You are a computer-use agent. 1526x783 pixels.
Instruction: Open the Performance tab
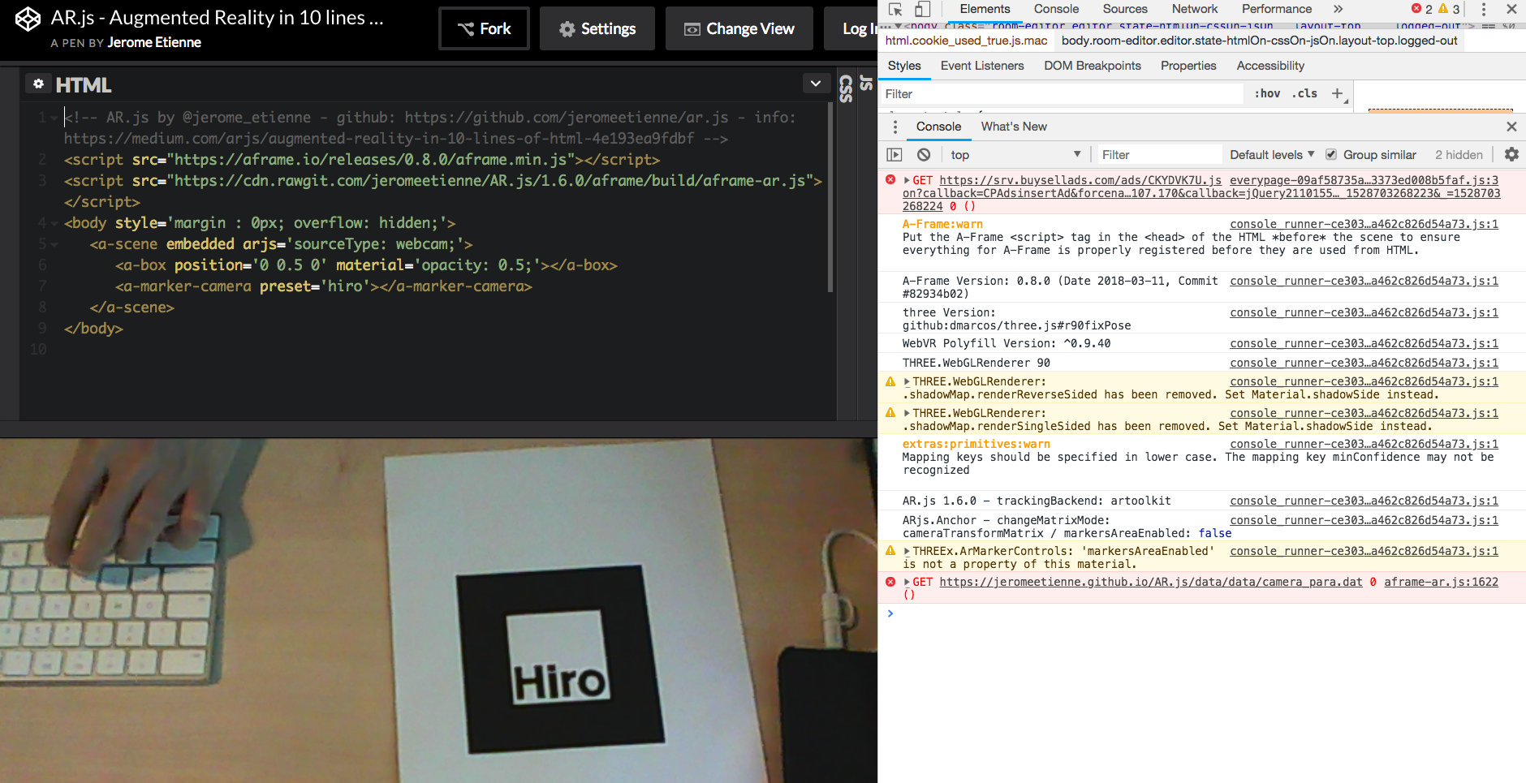pyautogui.click(x=1277, y=9)
